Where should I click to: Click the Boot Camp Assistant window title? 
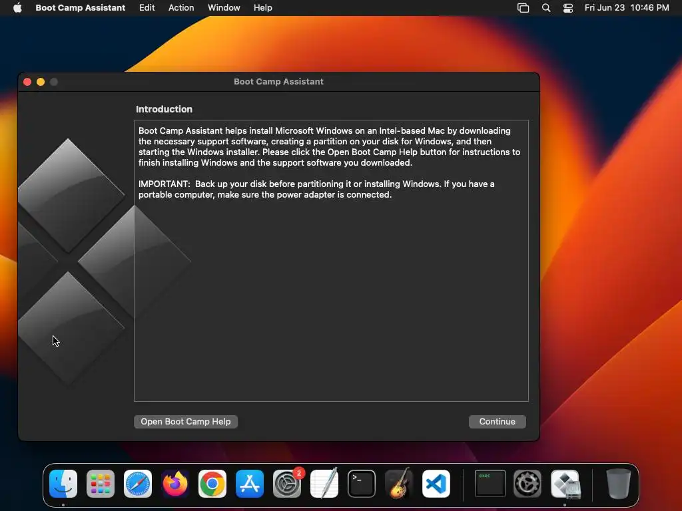click(278, 82)
